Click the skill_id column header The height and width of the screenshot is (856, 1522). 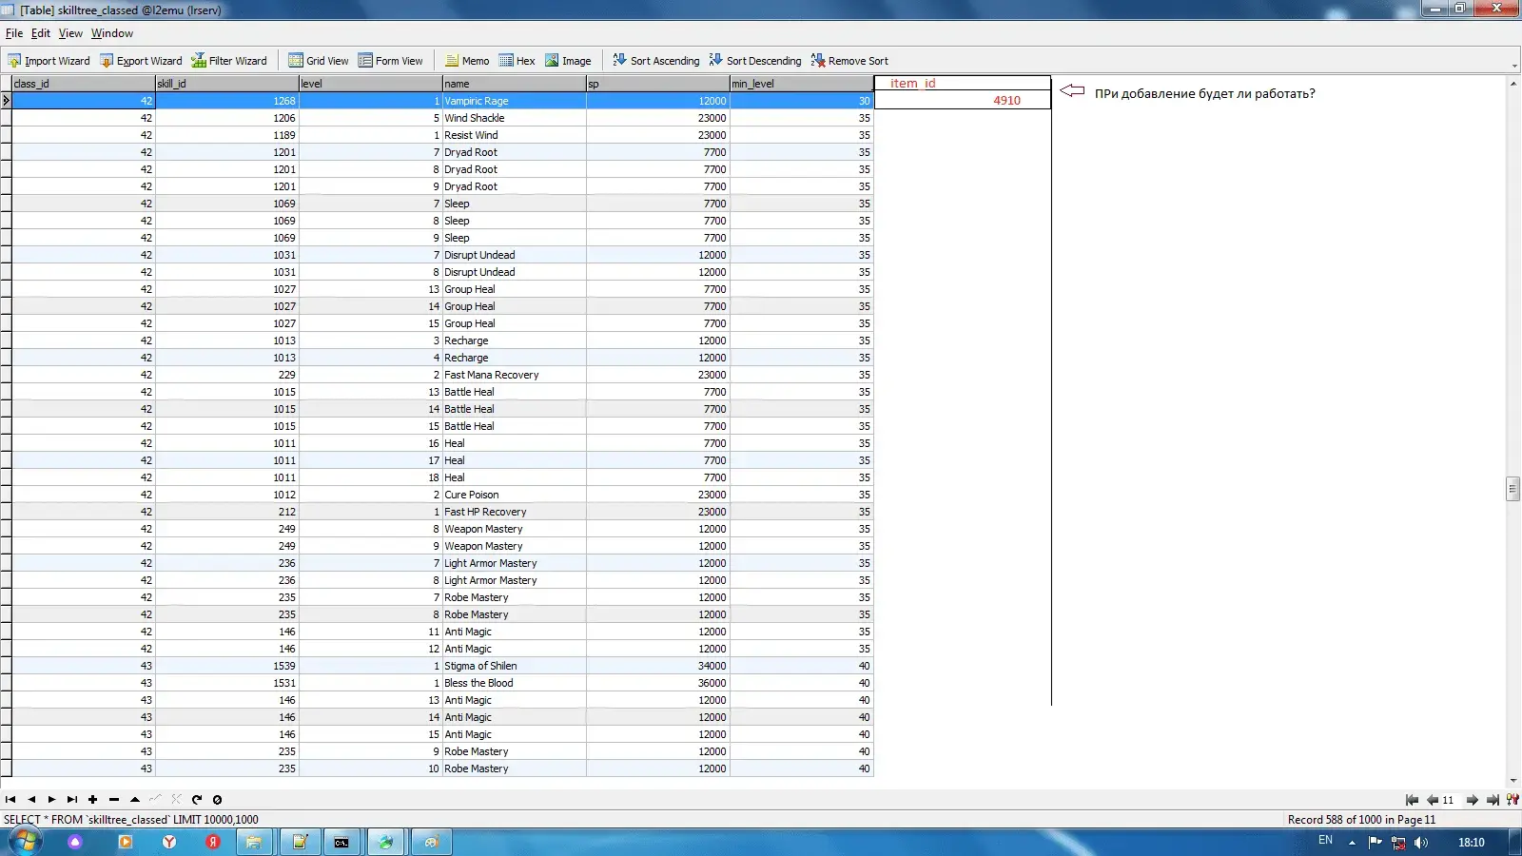pyautogui.click(x=227, y=84)
